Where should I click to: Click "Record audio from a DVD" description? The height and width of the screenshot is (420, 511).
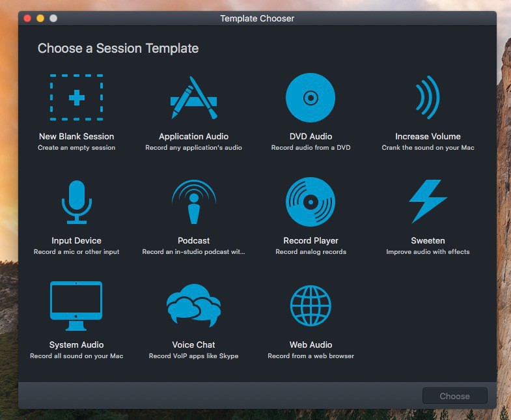click(311, 148)
